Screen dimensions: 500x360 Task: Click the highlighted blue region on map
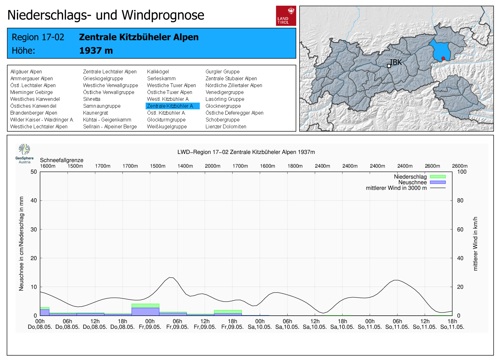click(x=440, y=50)
